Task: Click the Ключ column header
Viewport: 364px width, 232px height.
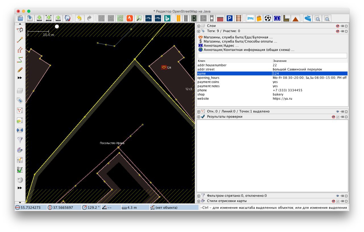Action: [235, 61]
